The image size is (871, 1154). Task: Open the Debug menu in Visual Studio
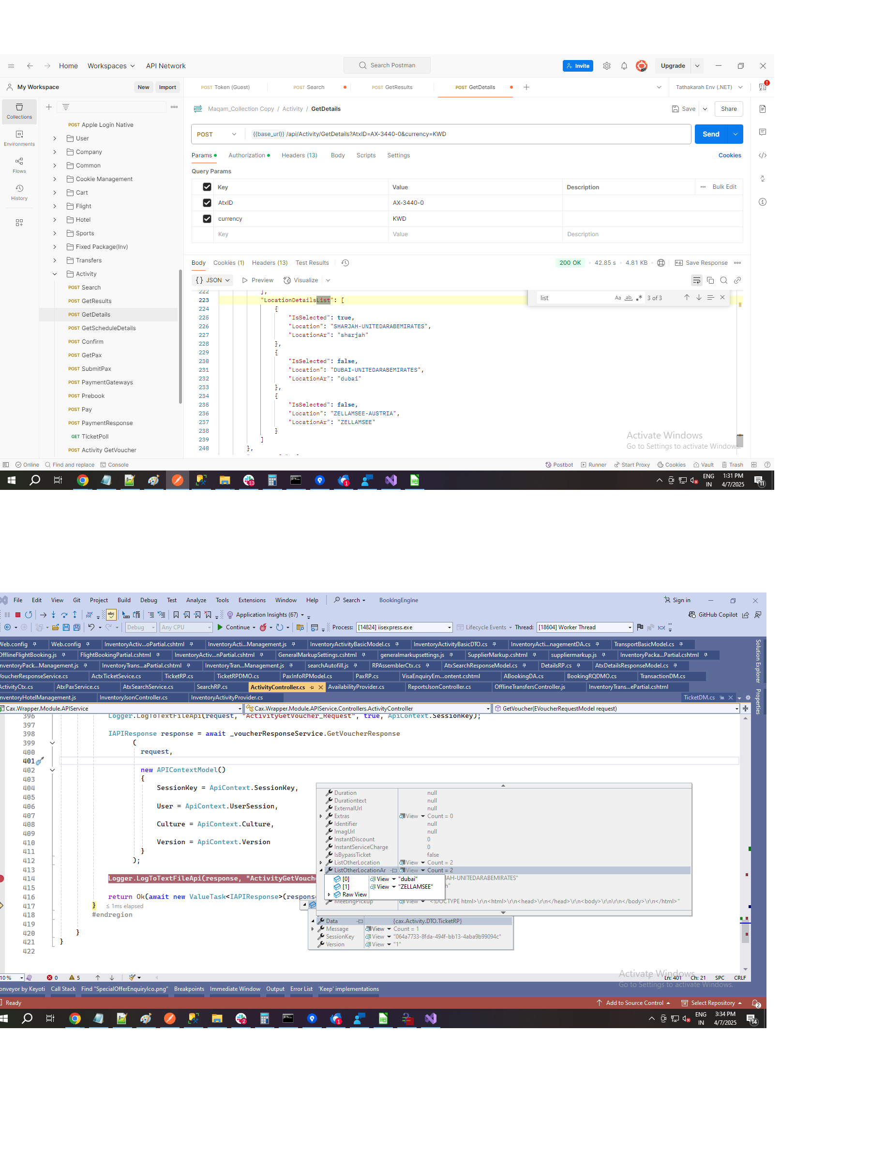(148, 600)
